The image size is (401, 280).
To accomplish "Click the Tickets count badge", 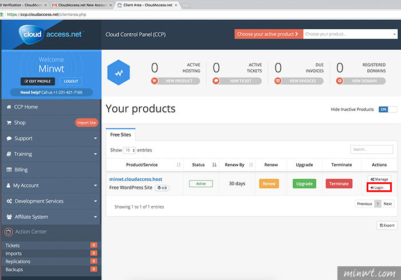I will 93,245.
